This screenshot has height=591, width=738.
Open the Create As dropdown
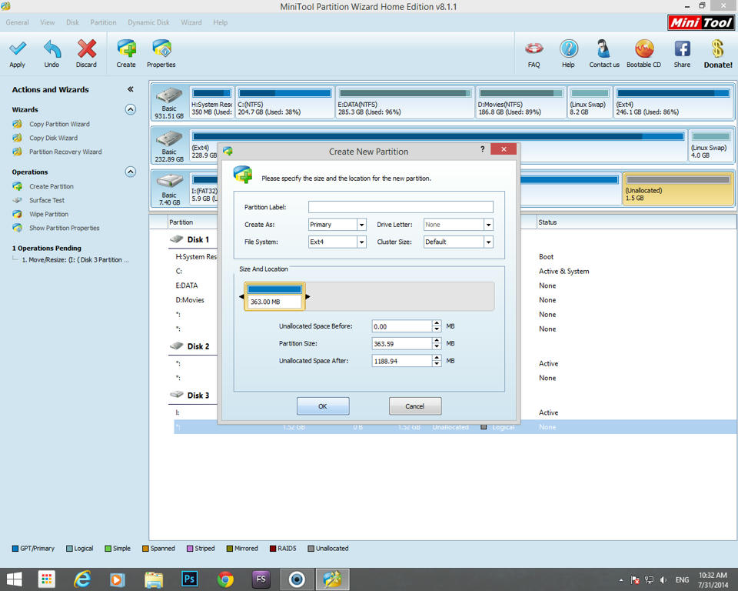[x=361, y=225]
